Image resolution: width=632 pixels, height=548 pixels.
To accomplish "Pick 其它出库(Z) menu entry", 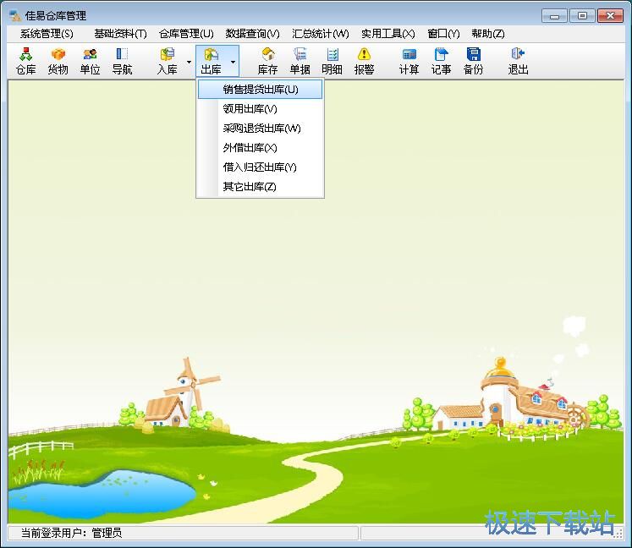I will point(260,186).
